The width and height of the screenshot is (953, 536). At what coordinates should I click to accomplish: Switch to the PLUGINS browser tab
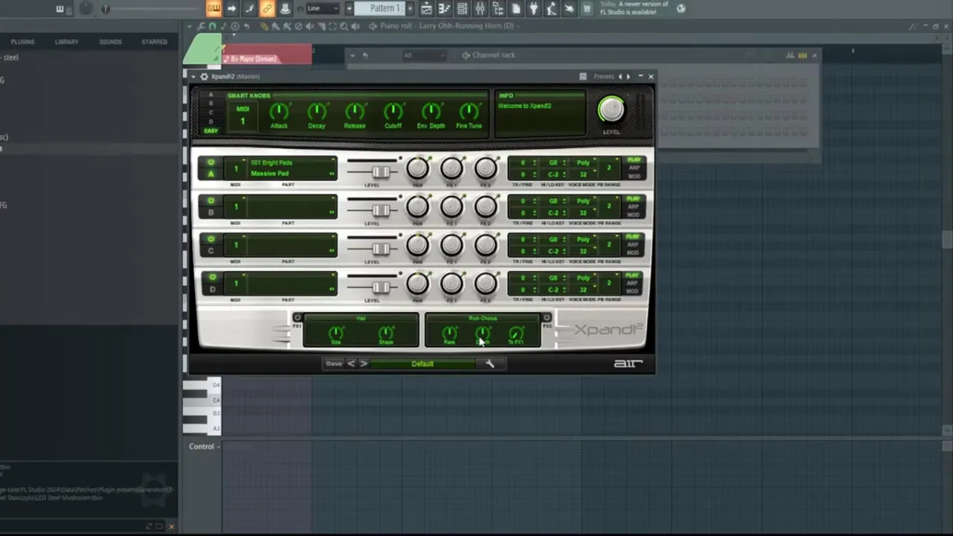(x=22, y=42)
